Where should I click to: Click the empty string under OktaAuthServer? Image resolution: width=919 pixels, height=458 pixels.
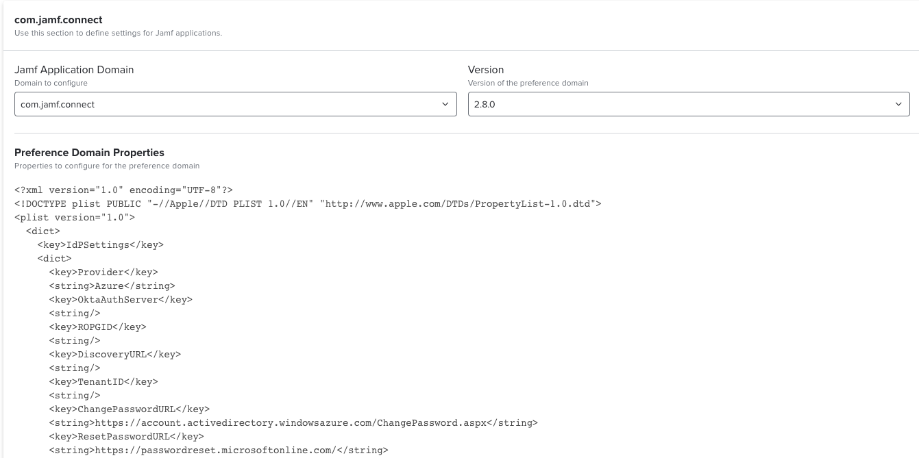75,313
